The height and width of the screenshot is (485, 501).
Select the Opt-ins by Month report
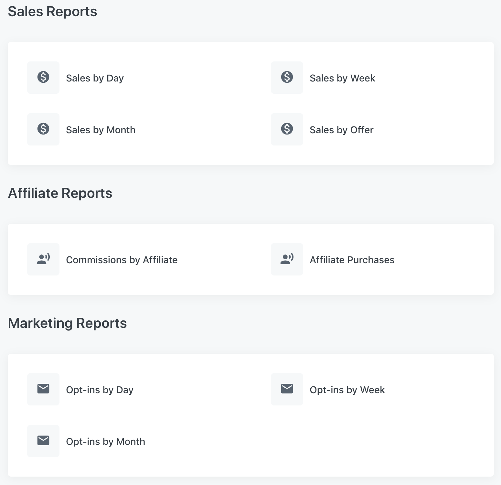105,442
